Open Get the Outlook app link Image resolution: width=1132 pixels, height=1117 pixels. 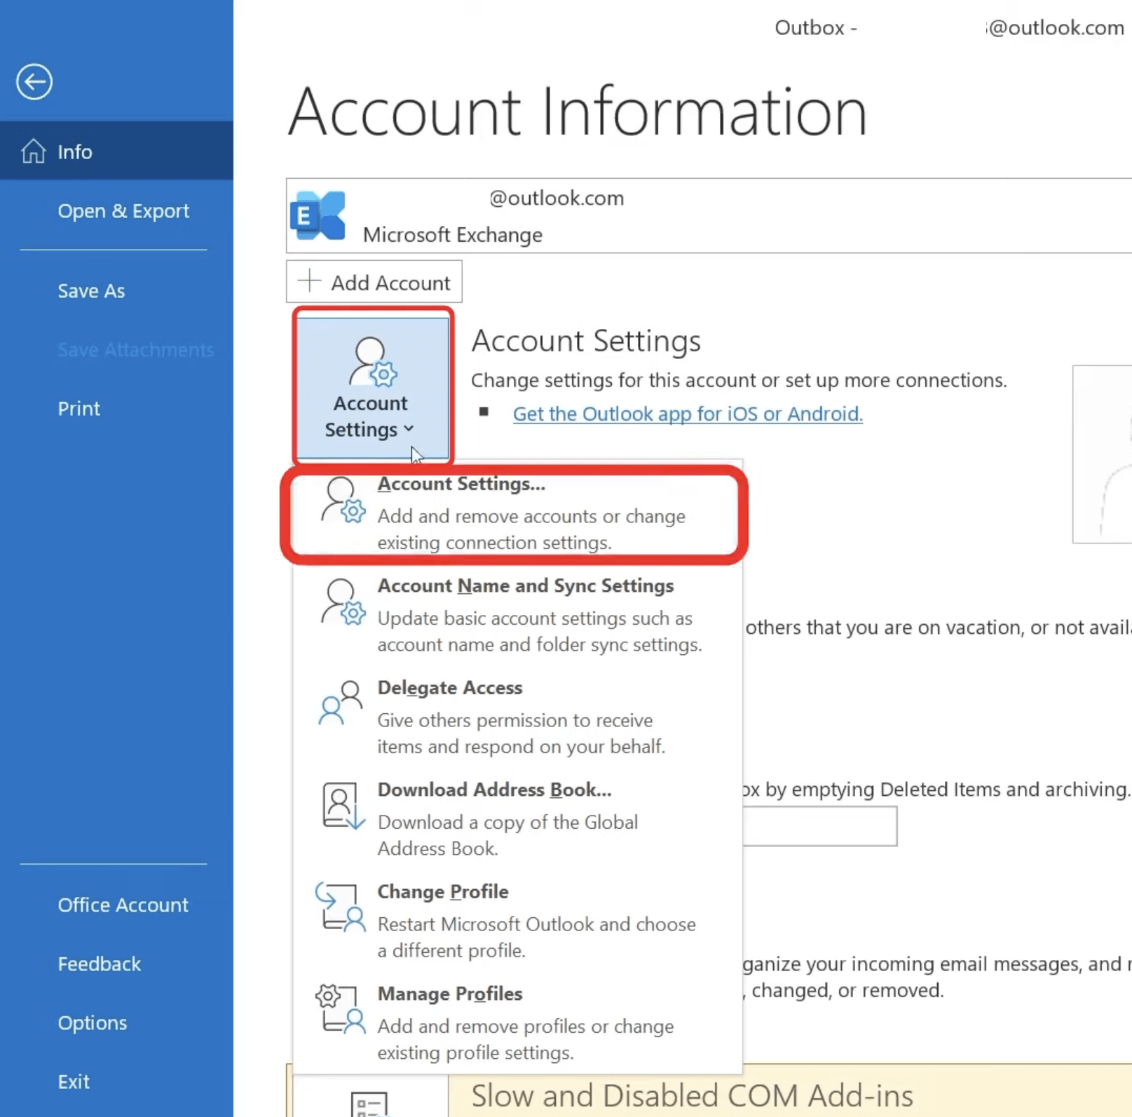tap(688, 414)
